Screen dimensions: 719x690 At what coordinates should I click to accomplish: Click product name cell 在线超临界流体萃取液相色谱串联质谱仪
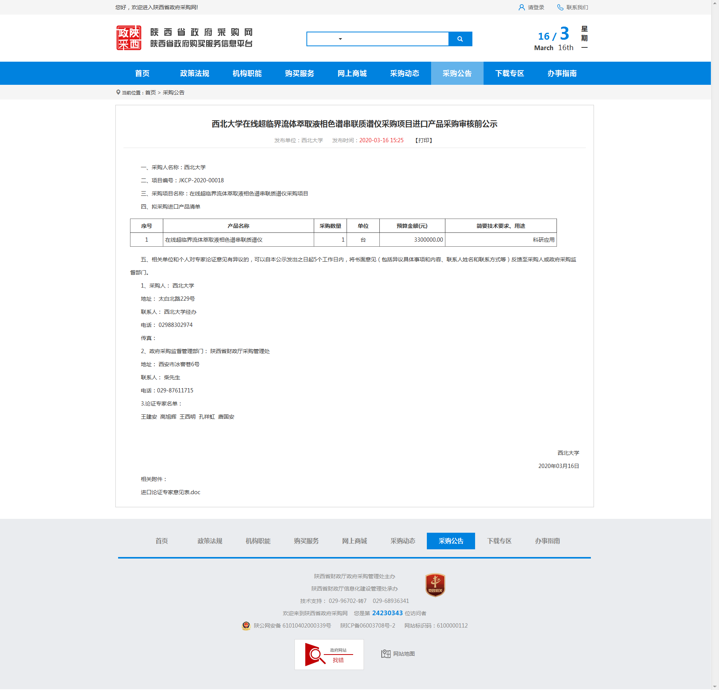[239, 240]
